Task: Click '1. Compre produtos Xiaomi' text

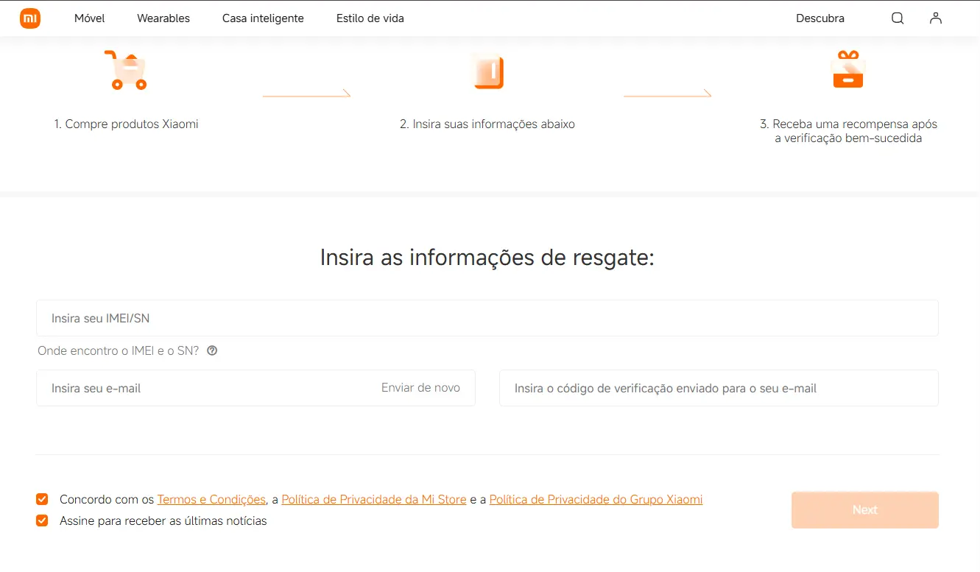Action: [126, 124]
